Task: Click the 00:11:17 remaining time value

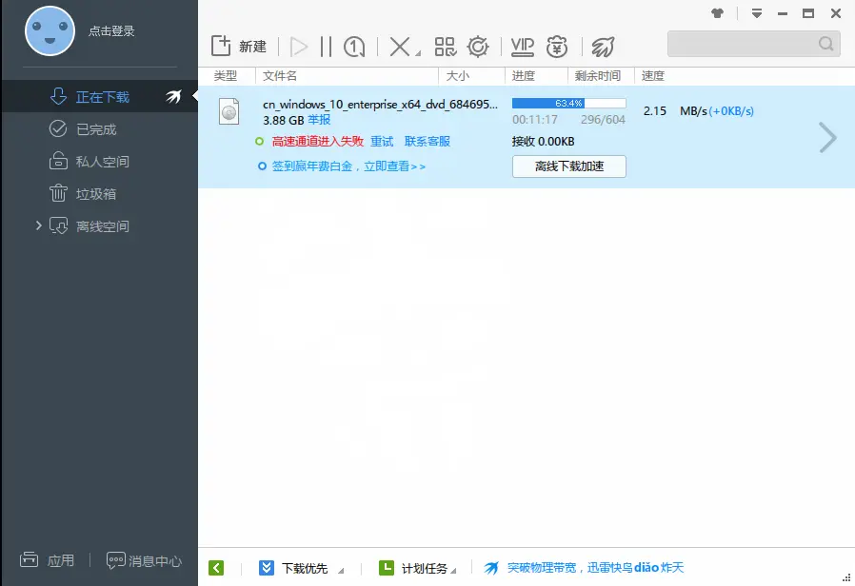Action: [x=535, y=120]
